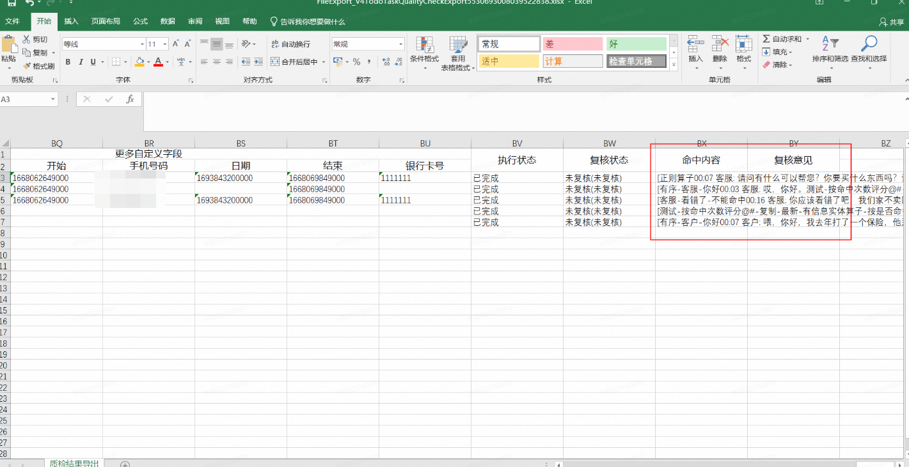
Task: Apply phonetic guide (wén) icon
Action: (x=181, y=62)
